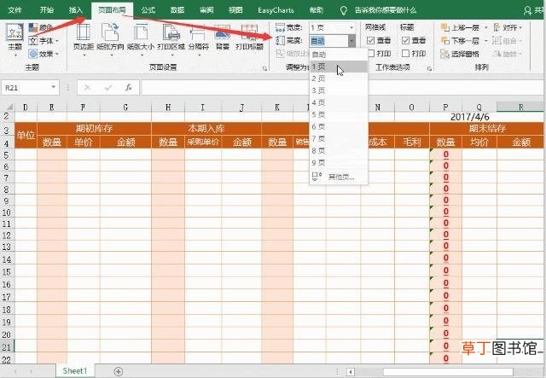The image size is (546, 378).
Task: Open the 纸张大小 paper size menu
Action: [141, 38]
